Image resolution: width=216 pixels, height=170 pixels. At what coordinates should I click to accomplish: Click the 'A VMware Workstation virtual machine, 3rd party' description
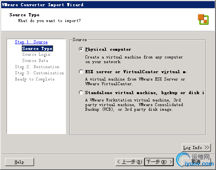[134, 105]
